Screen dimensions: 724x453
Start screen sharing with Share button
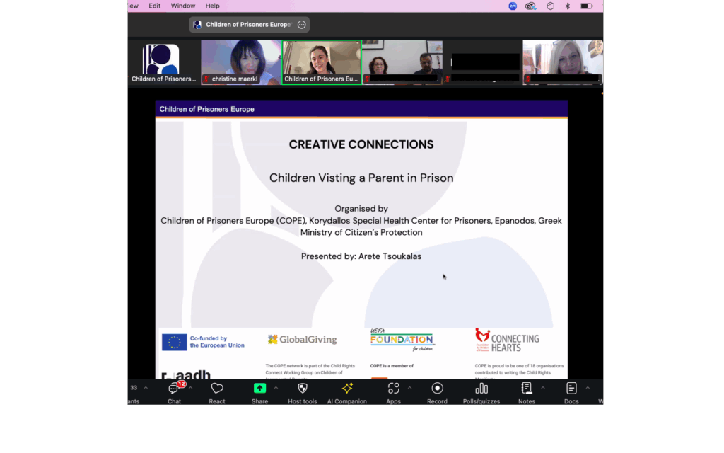click(259, 389)
